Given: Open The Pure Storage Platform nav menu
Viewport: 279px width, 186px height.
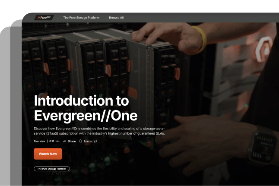Looking at the screenshot, I should tap(81, 18).
